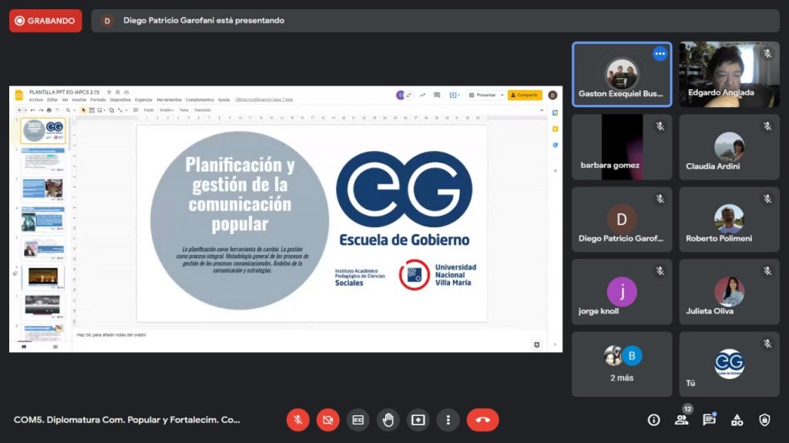Toggle closed captions on
The image size is (789, 443).
pos(358,420)
